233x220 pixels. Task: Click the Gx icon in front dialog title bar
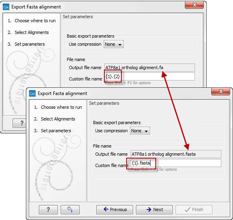tap(32, 93)
